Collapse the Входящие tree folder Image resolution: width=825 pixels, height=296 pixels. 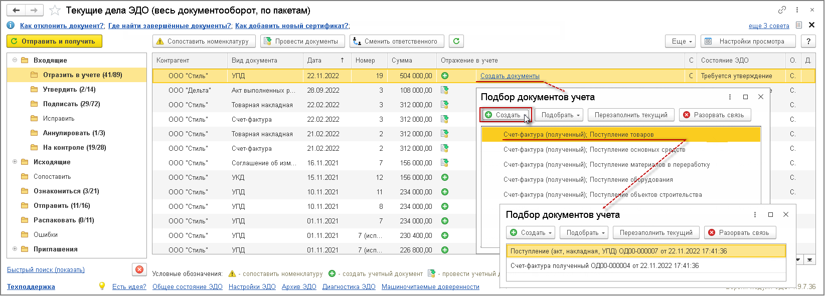click(15, 60)
